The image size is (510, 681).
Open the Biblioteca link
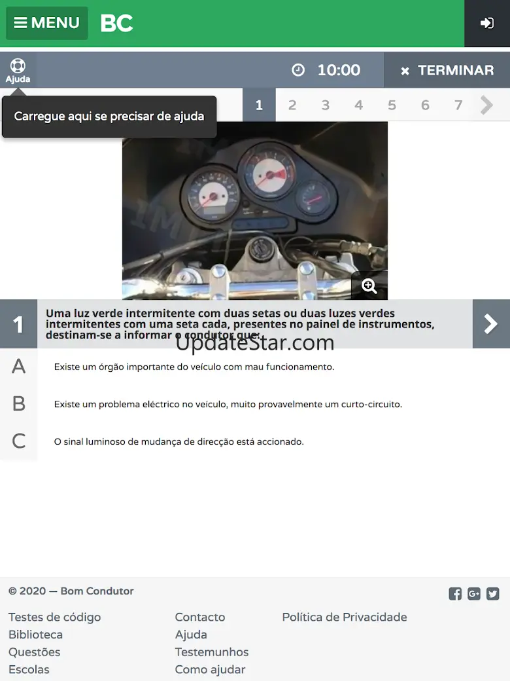pyautogui.click(x=35, y=635)
